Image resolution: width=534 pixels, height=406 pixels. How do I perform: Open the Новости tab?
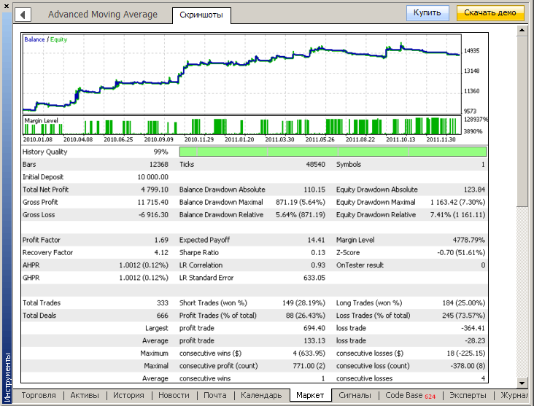click(174, 395)
